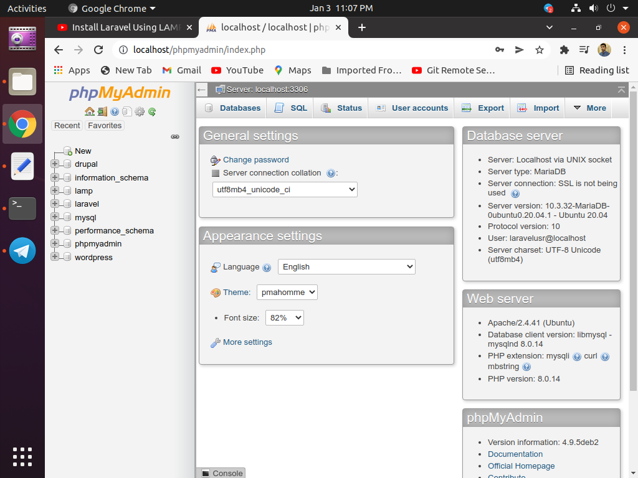Open the Theme dropdown showing pmahomme
The image size is (638, 478).
287,293
